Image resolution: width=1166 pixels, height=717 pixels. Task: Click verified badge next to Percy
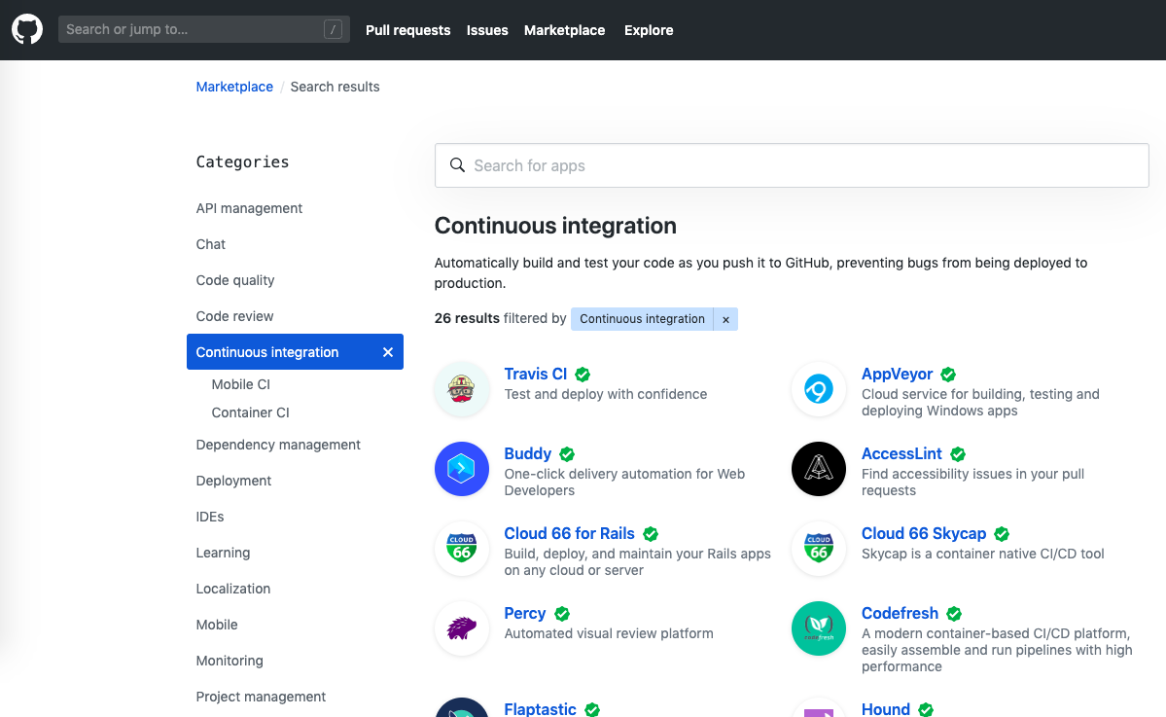562,614
